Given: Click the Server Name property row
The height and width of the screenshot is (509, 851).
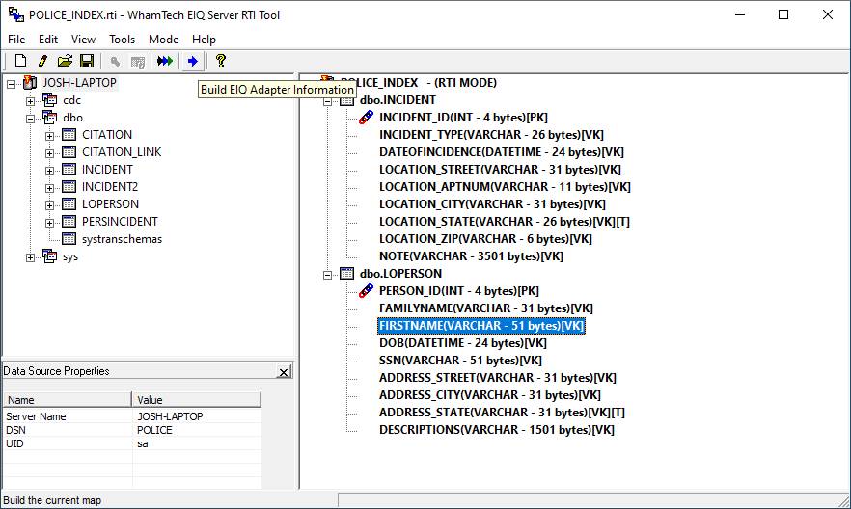Looking at the screenshot, I should (132, 416).
